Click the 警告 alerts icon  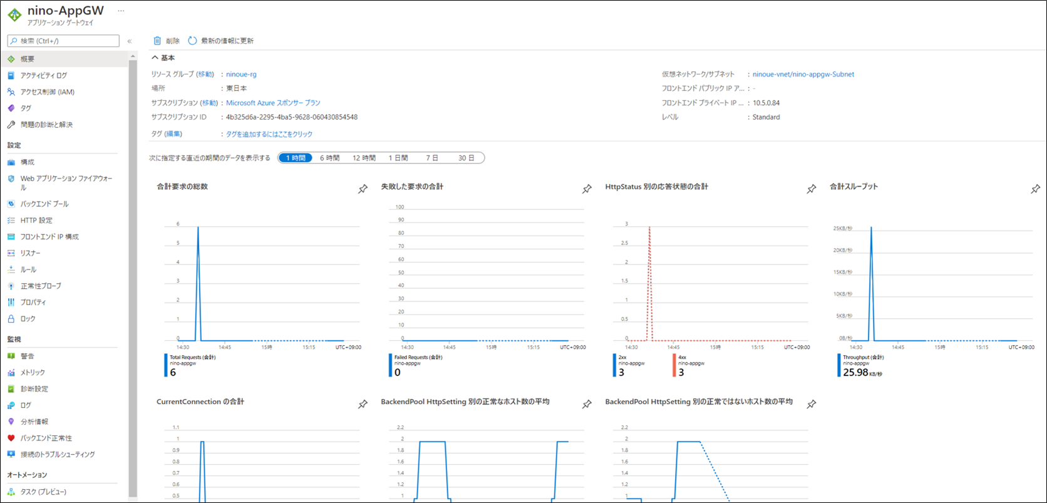tap(11, 356)
